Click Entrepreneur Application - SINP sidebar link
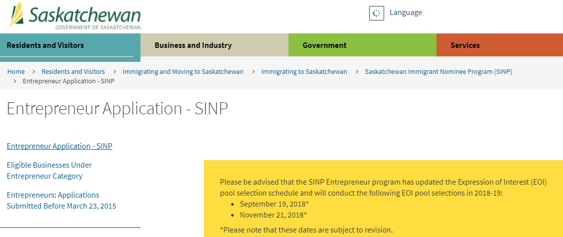563x237 pixels. (x=60, y=146)
